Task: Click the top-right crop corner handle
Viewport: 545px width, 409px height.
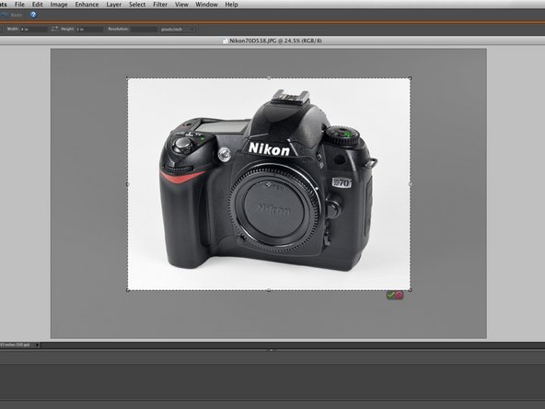Action: tap(411, 78)
